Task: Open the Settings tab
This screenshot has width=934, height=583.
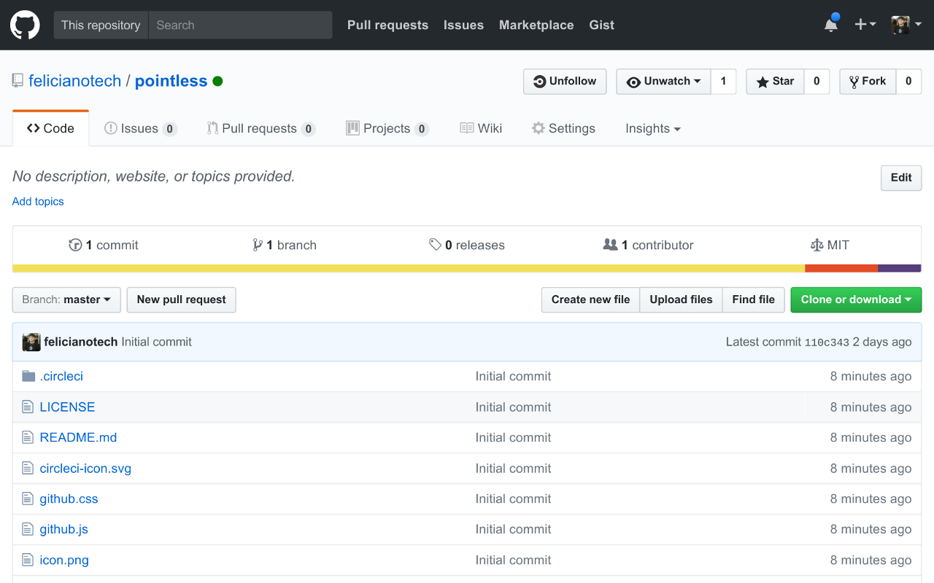Action: [563, 128]
